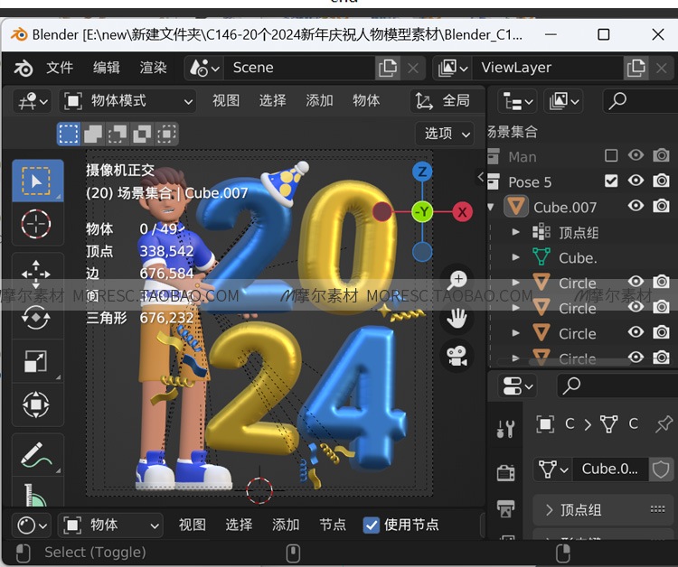
Task: Open the object mode dropdown (物体模式)
Action: coord(128,101)
